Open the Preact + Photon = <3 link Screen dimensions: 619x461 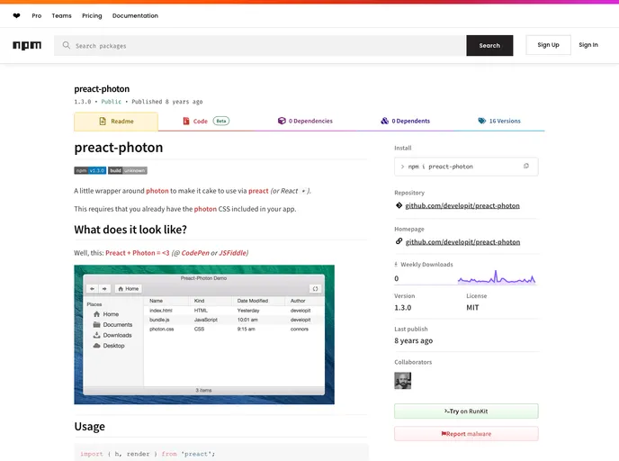(138, 253)
